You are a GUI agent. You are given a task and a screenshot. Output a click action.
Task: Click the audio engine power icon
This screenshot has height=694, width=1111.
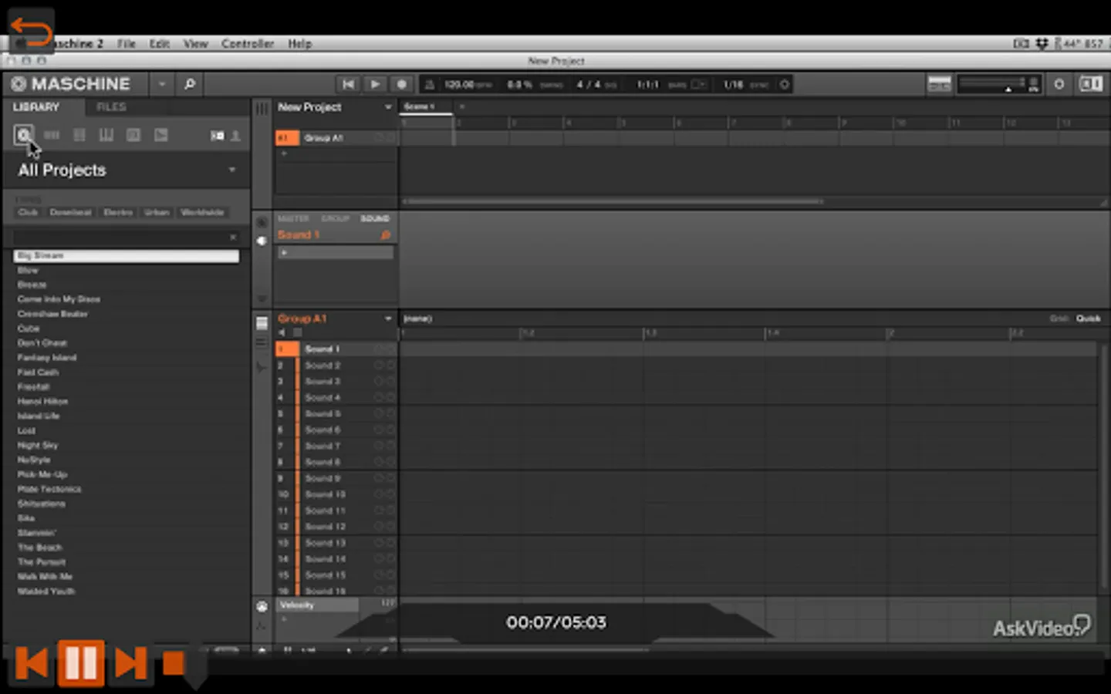pos(1059,84)
